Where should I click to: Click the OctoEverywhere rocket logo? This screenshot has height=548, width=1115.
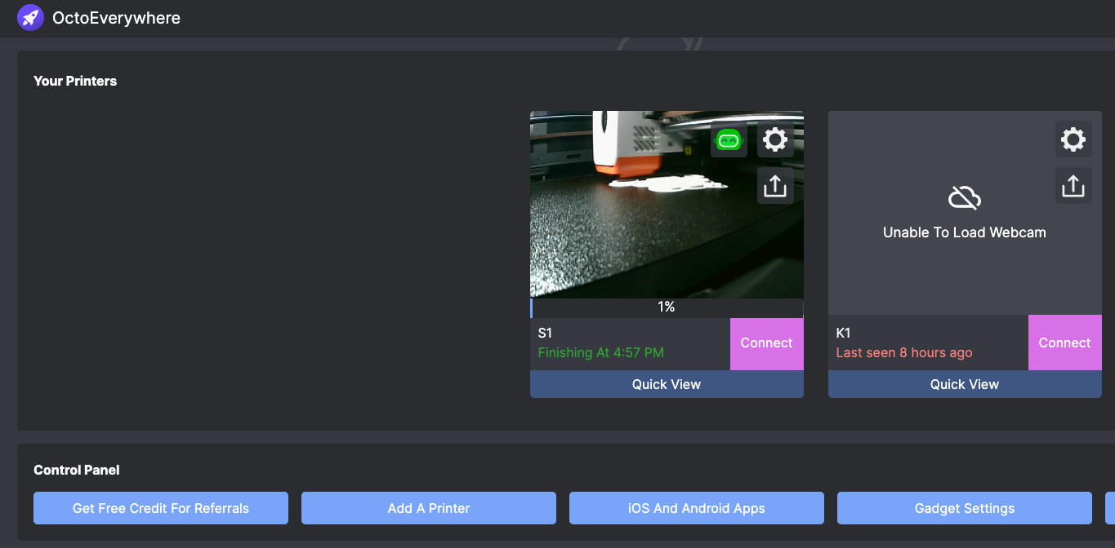tap(30, 17)
